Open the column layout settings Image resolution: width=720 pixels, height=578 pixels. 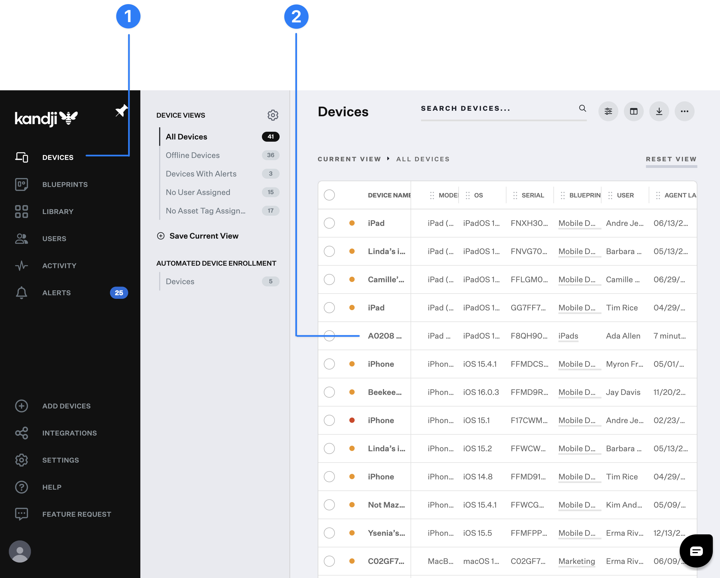pyautogui.click(x=634, y=111)
